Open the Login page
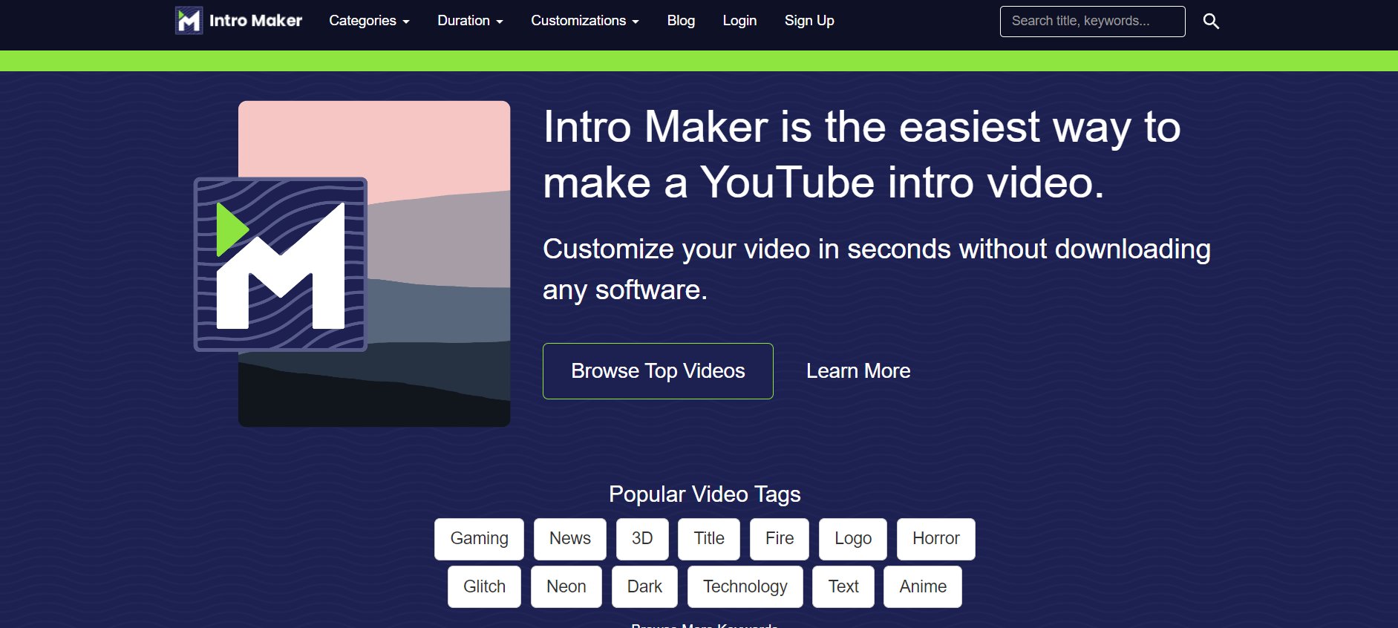The image size is (1398, 628). coord(739,21)
